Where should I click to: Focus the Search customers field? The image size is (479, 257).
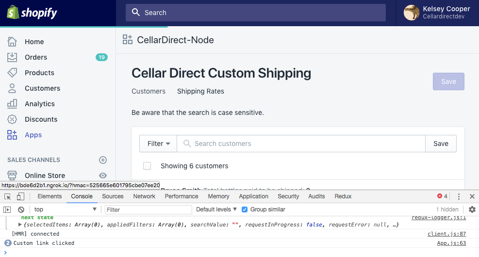point(301,144)
